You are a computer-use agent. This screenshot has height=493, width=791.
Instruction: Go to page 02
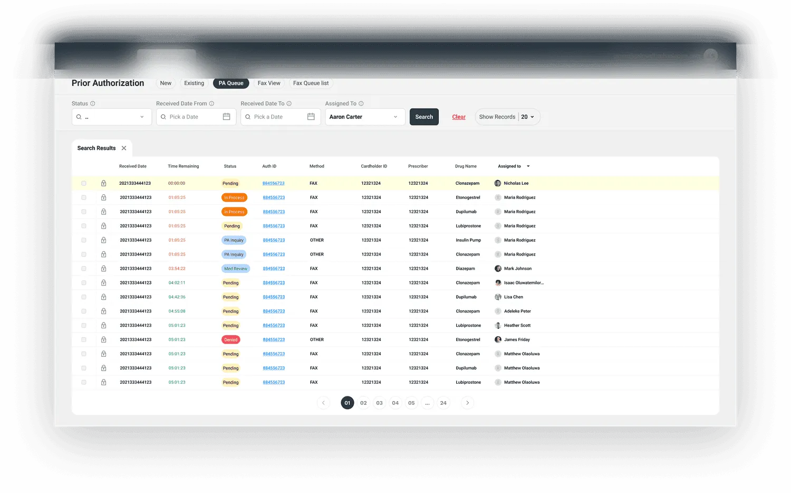[x=363, y=403]
